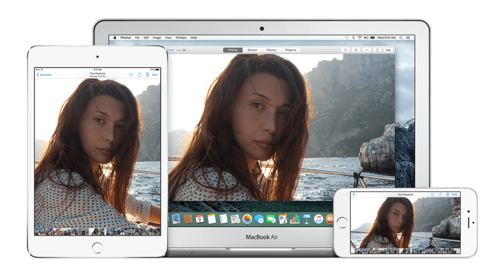
Task: Click Edit button in Mac Photos toolbar
Action: pos(388,50)
